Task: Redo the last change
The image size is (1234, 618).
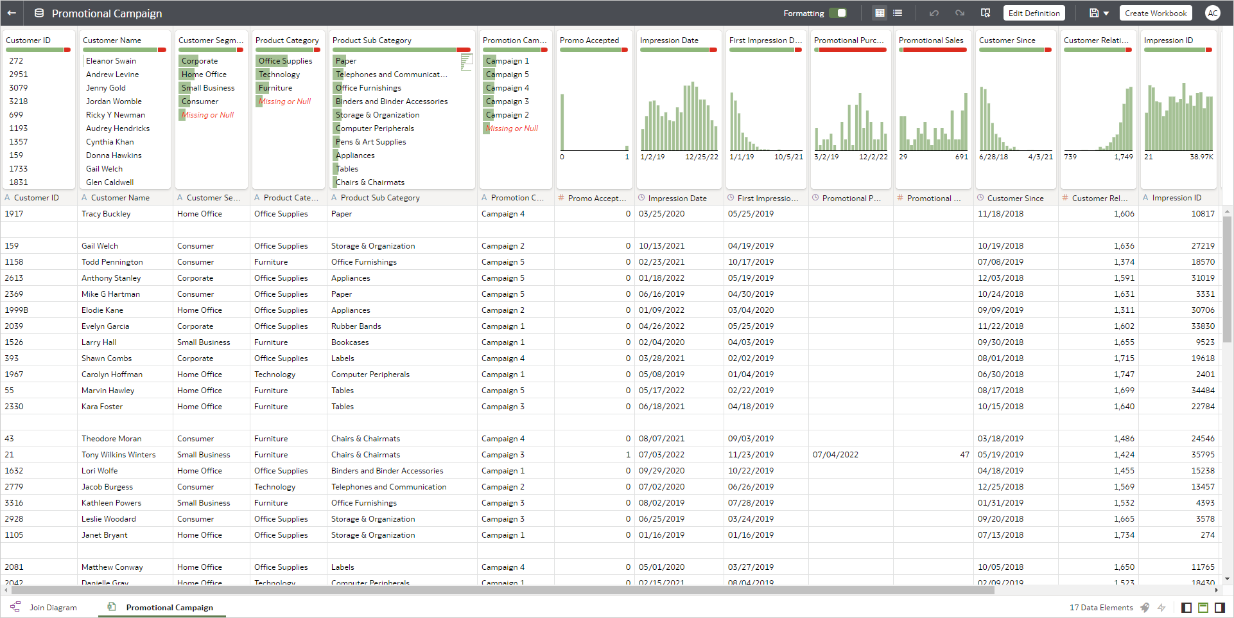Action: [x=959, y=13]
